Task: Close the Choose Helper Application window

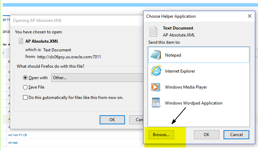Action: click(x=250, y=16)
